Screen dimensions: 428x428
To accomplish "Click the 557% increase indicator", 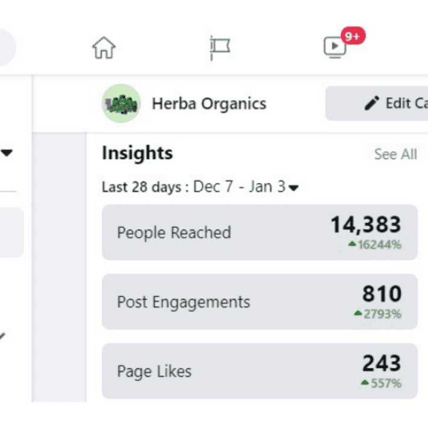I will point(381,383).
